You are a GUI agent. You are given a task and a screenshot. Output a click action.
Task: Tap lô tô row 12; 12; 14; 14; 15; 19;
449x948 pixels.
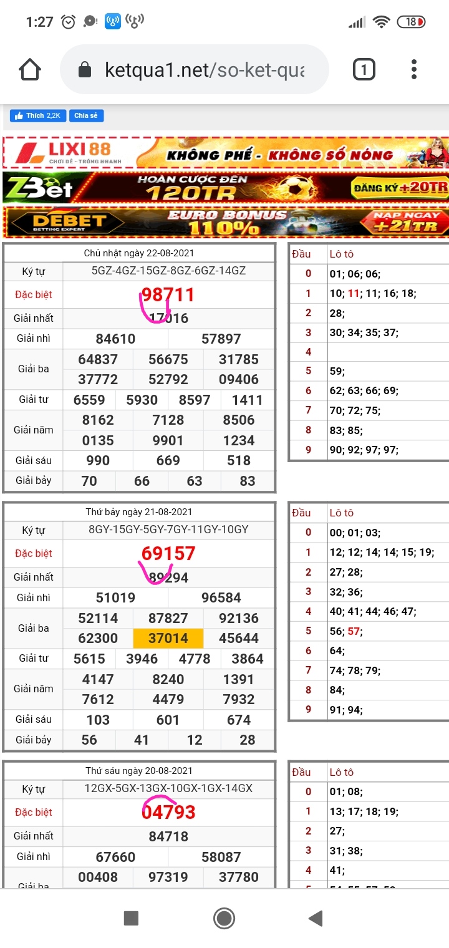click(382, 552)
